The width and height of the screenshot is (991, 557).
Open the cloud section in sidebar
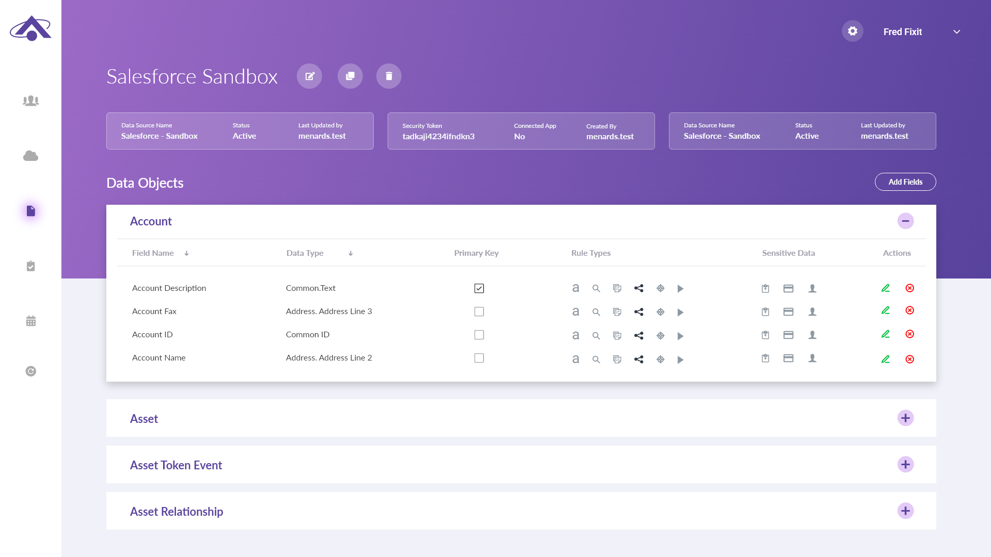coord(31,156)
